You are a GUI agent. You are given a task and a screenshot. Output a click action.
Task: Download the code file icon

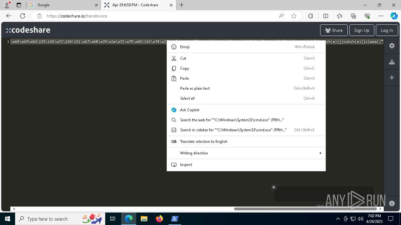tap(392, 62)
